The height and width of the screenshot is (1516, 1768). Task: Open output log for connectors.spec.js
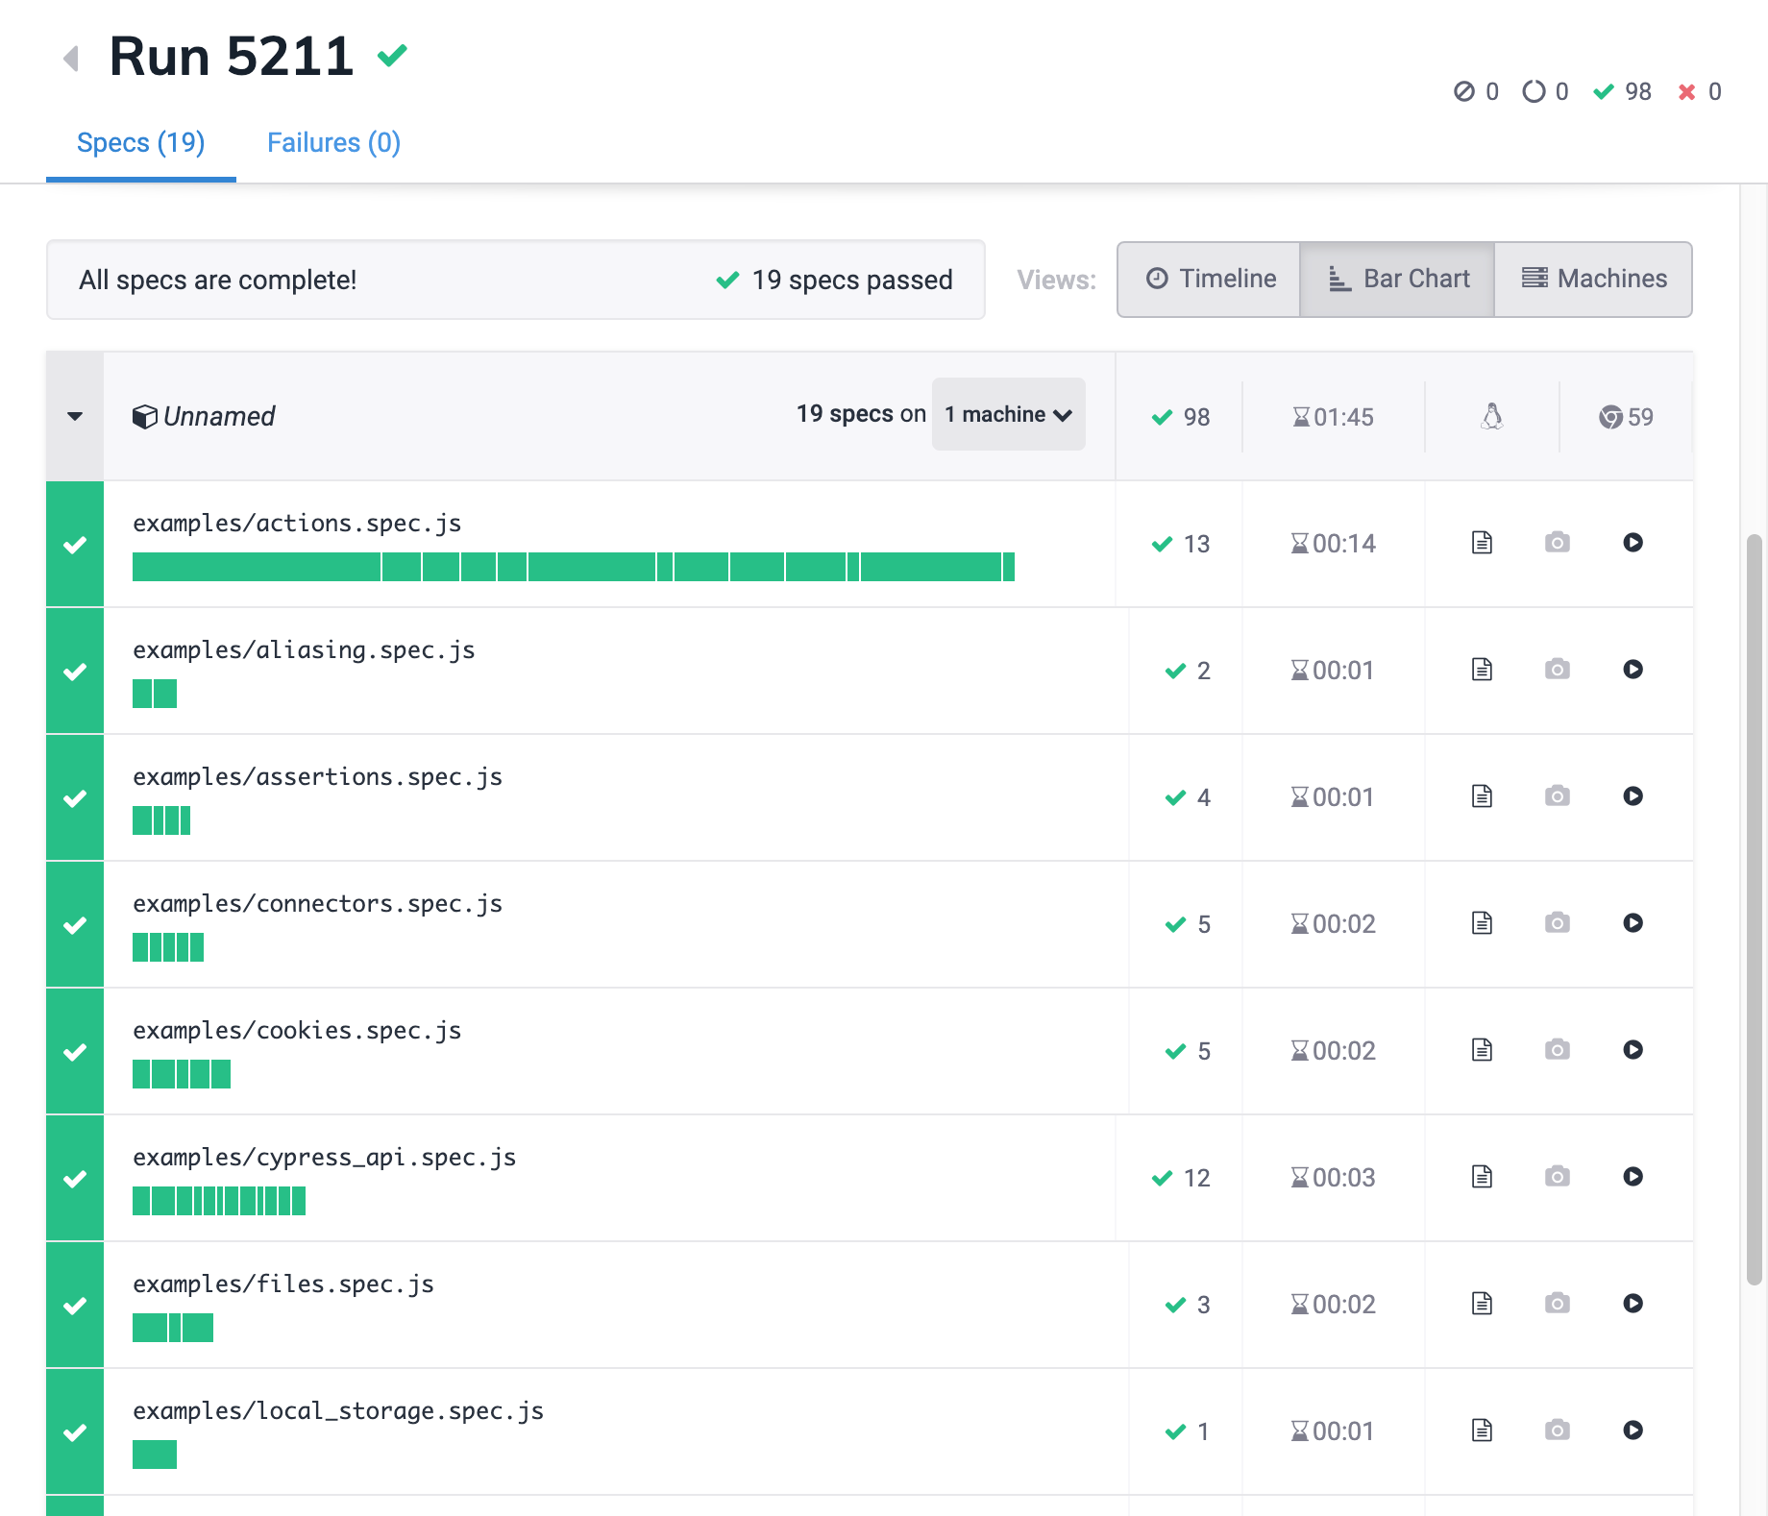click(x=1482, y=923)
